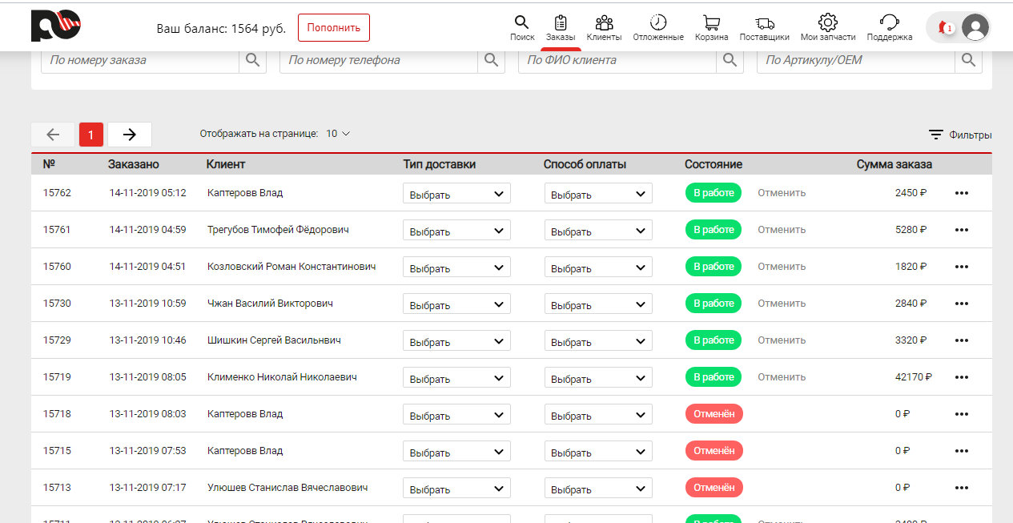The image size is (1013, 523).
Task: Contact Поддержка via headset icon
Action: tap(889, 27)
